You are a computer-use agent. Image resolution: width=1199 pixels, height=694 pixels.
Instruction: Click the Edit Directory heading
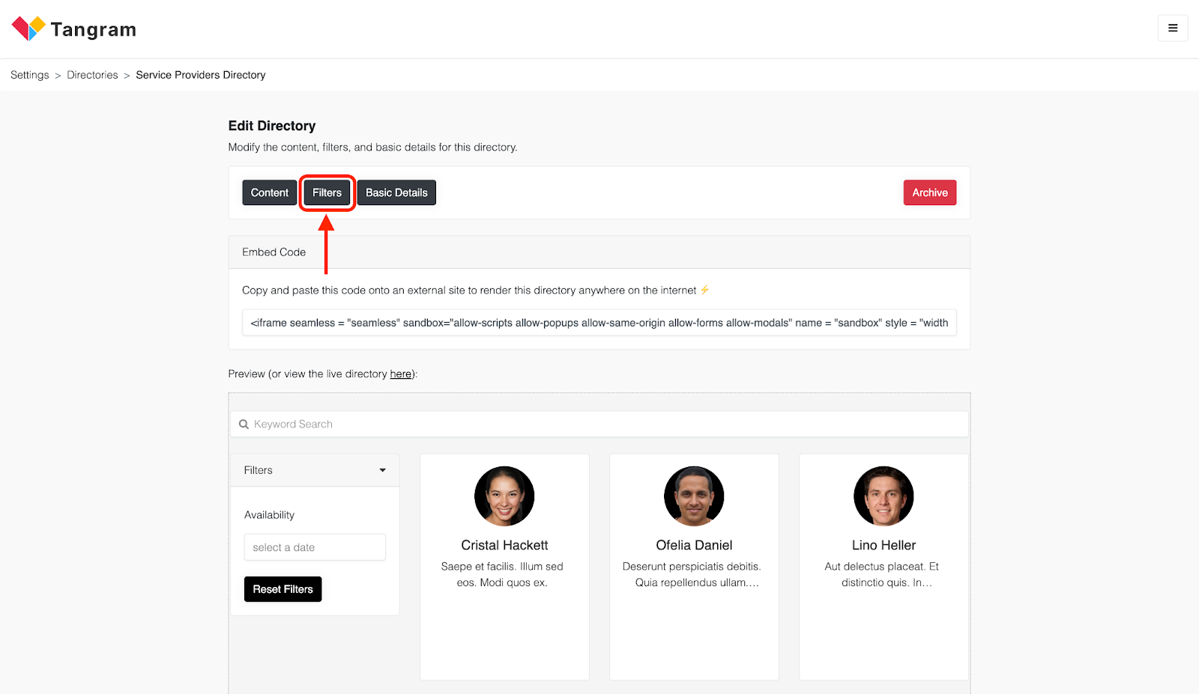pos(272,126)
